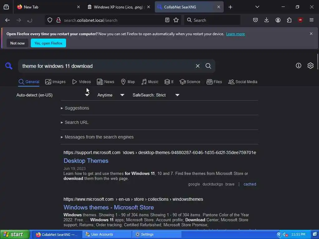Screen dimensions: 319x239
Task: Click the support.microsoft.com result URL
Action: (x=160, y=152)
